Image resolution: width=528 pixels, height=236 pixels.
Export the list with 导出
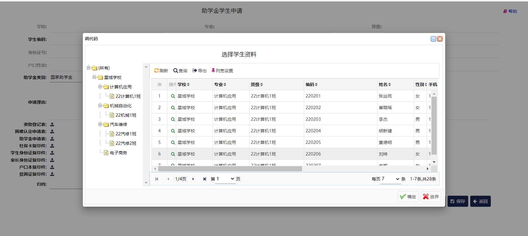click(x=199, y=71)
